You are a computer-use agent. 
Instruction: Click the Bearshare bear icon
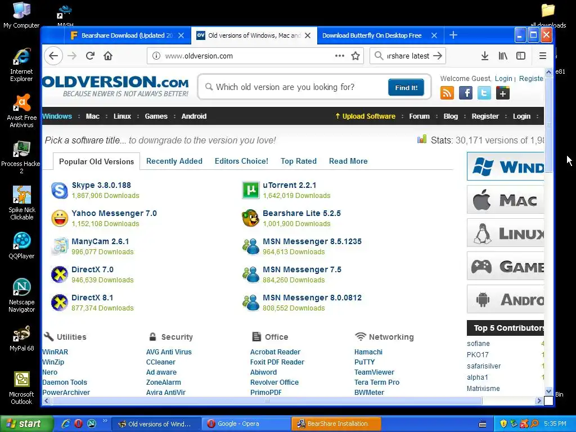251,218
